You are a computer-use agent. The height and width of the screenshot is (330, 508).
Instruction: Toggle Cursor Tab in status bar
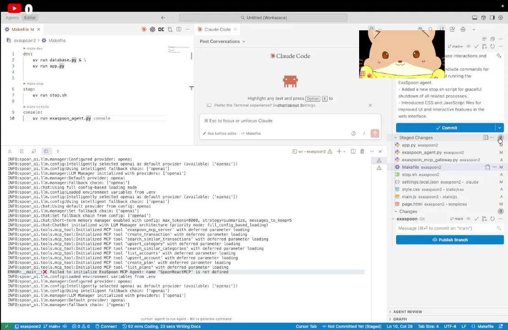pyautogui.click(x=306, y=326)
